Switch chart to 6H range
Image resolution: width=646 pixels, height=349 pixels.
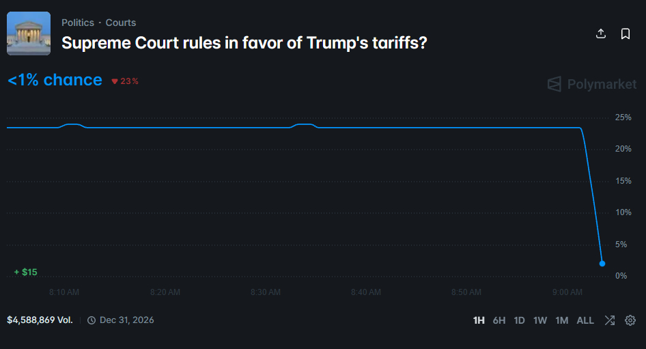pos(499,320)
